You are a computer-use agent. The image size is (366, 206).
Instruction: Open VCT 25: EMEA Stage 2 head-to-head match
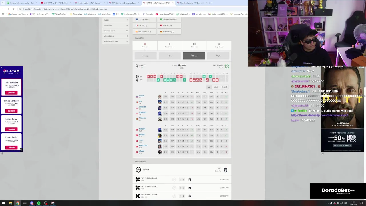[x=182, y=179]
